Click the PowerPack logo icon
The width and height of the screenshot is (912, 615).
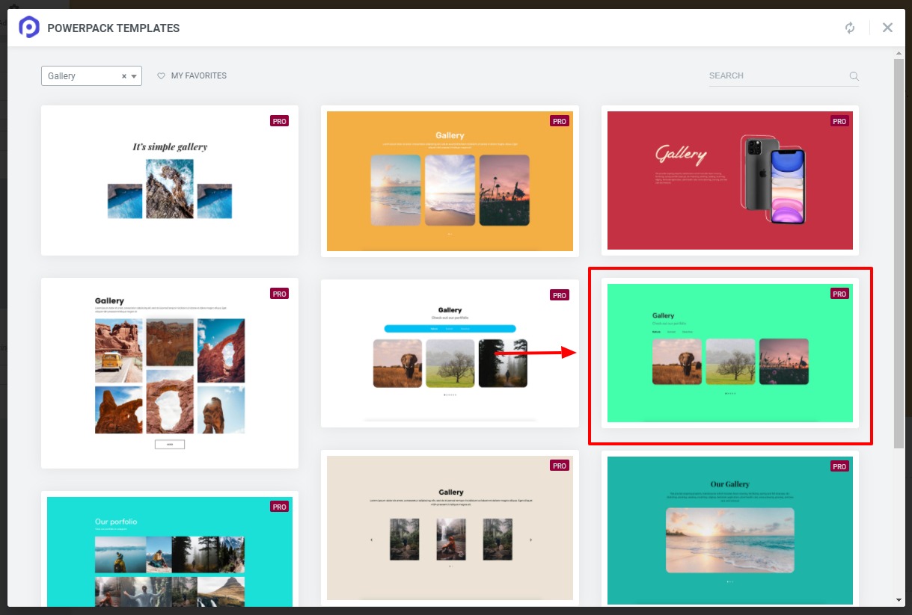(28, 27)
